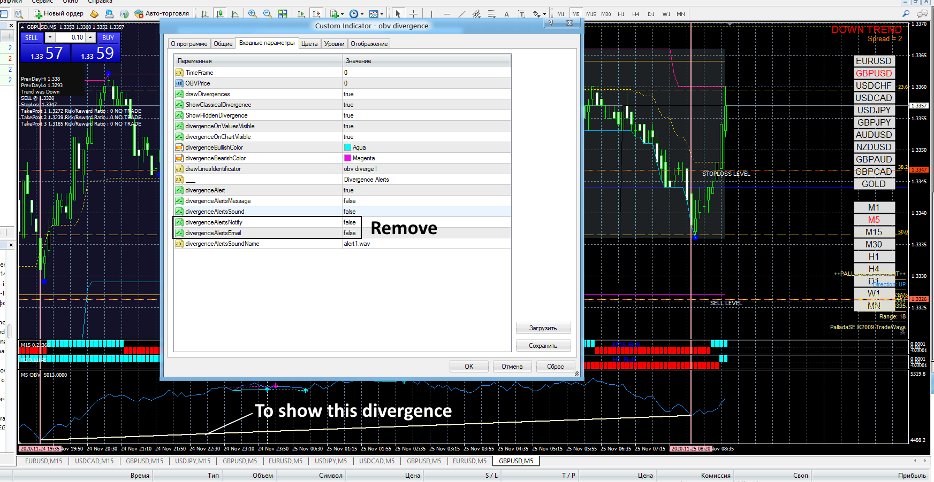Viewport: 934px width, 482px height.
Task: Toggle the M15 timeframe button
Action: 590,14
